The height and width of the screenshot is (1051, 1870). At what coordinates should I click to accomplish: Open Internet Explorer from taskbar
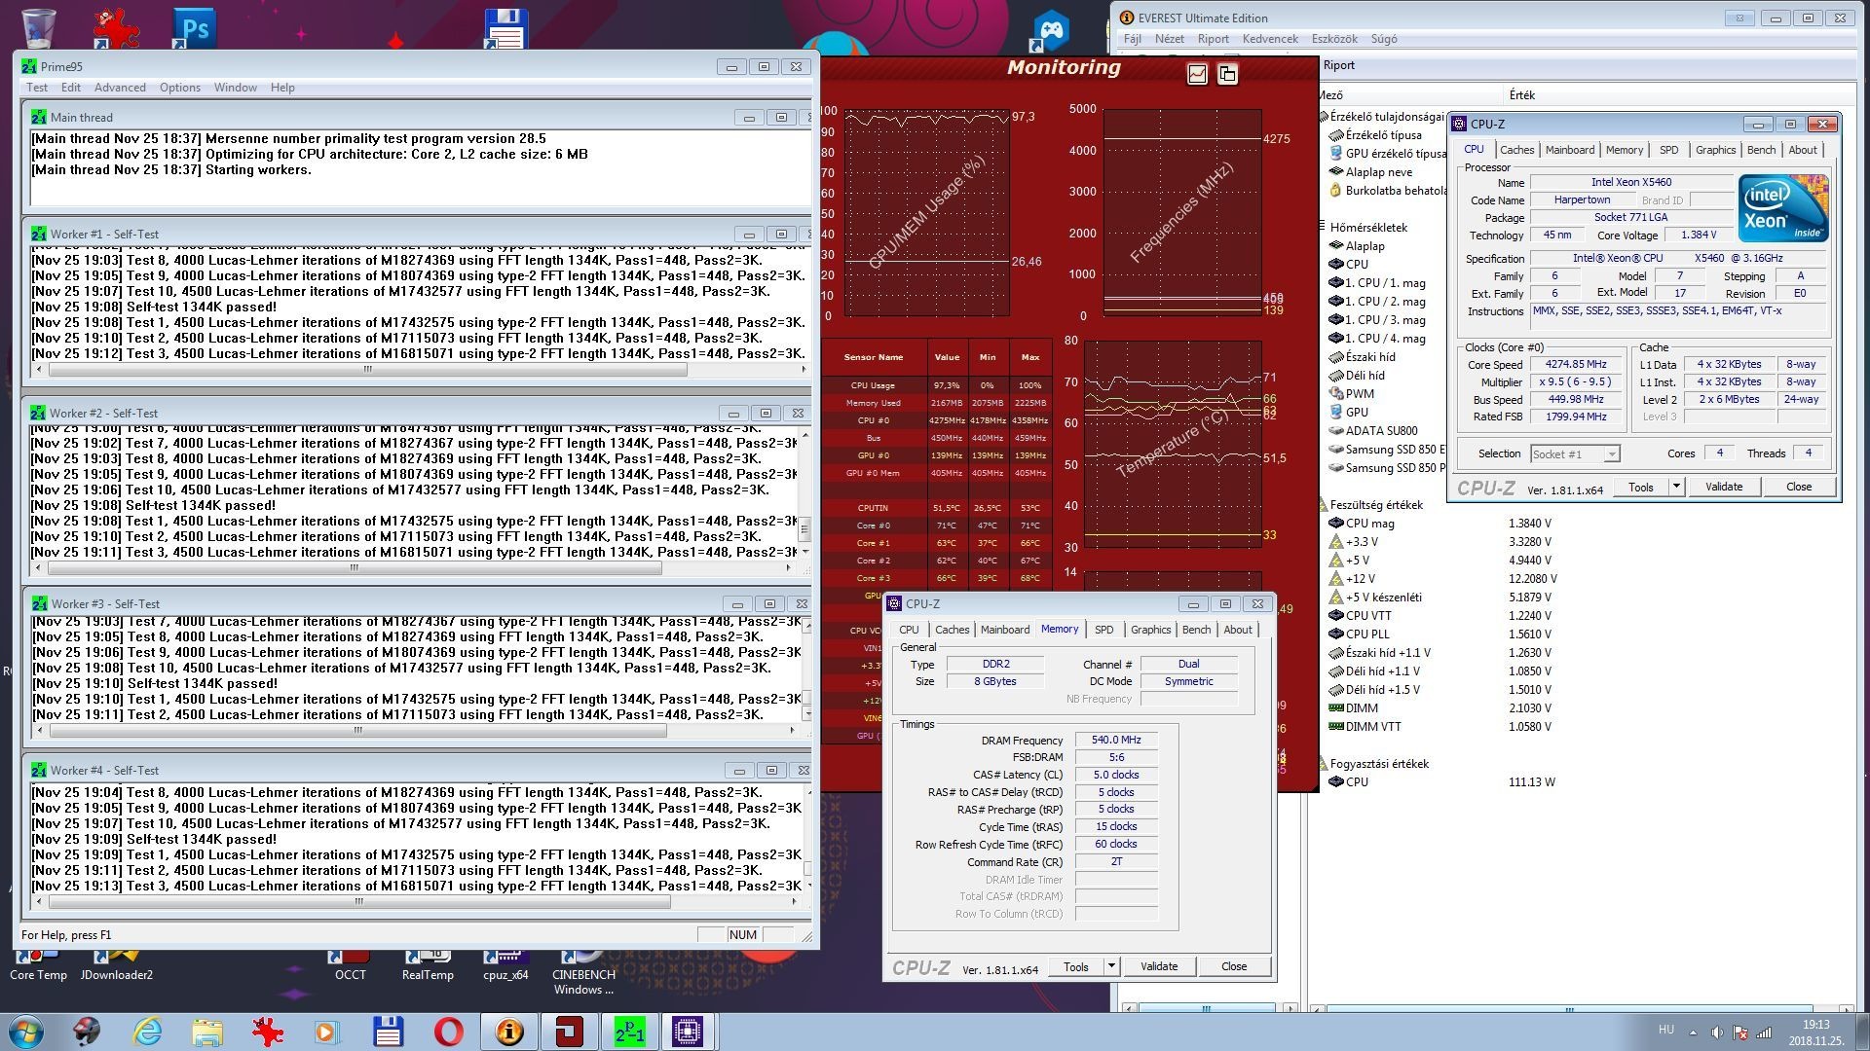tap(148, 1031)
